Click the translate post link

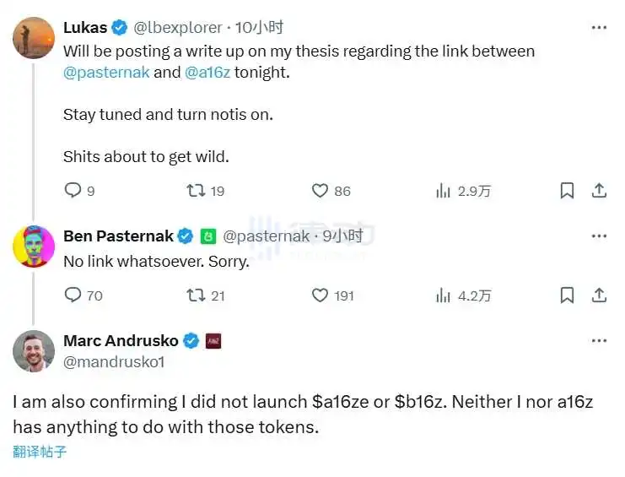coord(40,452)
